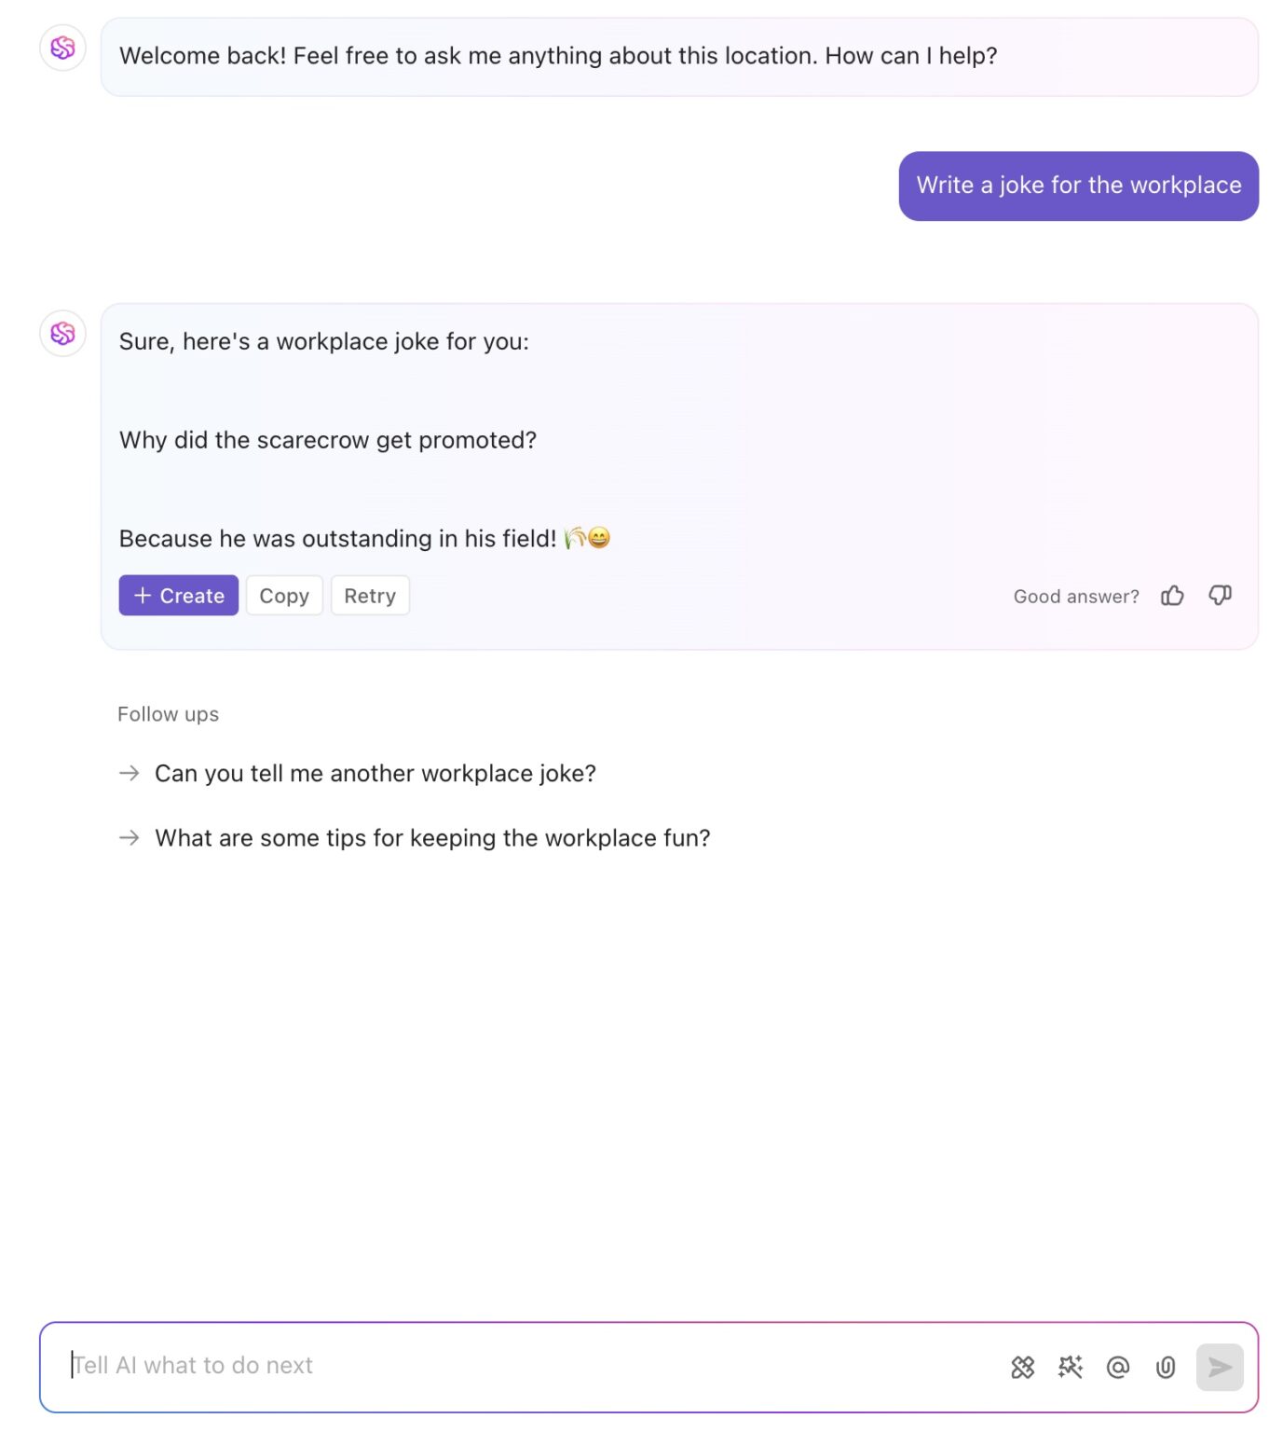Attach a file using paperclip icon
Image resolution: width=1283 pixels, height=1432 pixels.
[x=1165, y=1367]
